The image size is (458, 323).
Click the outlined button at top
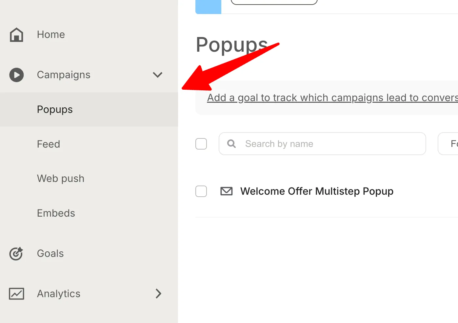click(x=274, y=2)
